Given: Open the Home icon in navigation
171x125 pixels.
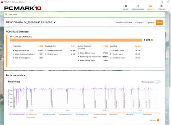Looking at the screenshot, I should (126, 6).
